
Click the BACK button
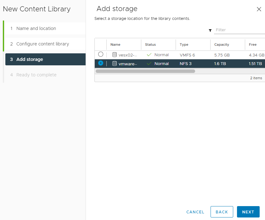[222, 212]
